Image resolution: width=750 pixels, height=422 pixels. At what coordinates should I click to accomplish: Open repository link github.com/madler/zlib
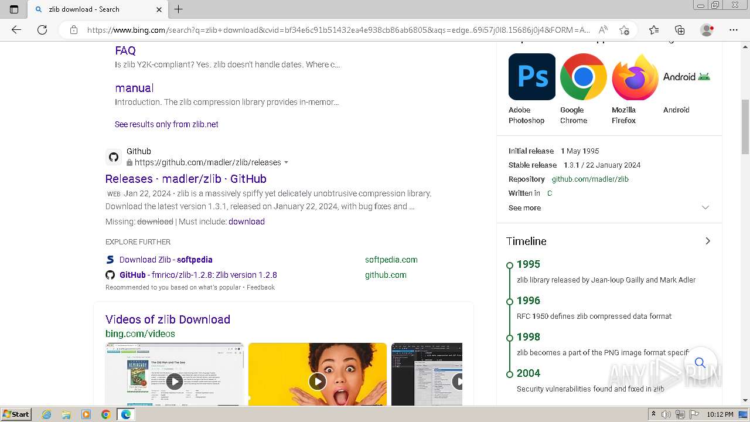pos(590,179)
